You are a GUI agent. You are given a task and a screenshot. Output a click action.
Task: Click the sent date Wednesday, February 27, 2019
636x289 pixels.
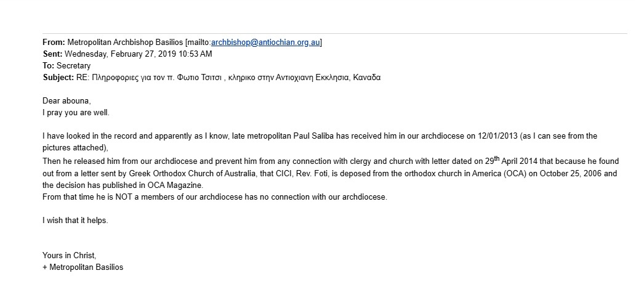click(120, 54)
